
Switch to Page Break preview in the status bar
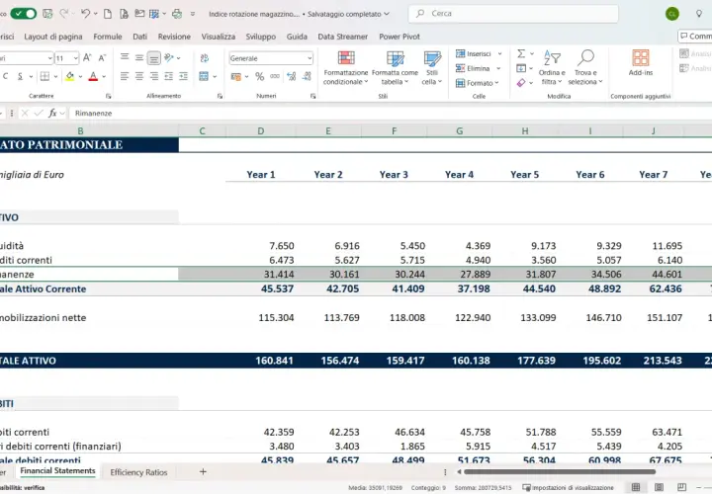[x=681, y=487]
